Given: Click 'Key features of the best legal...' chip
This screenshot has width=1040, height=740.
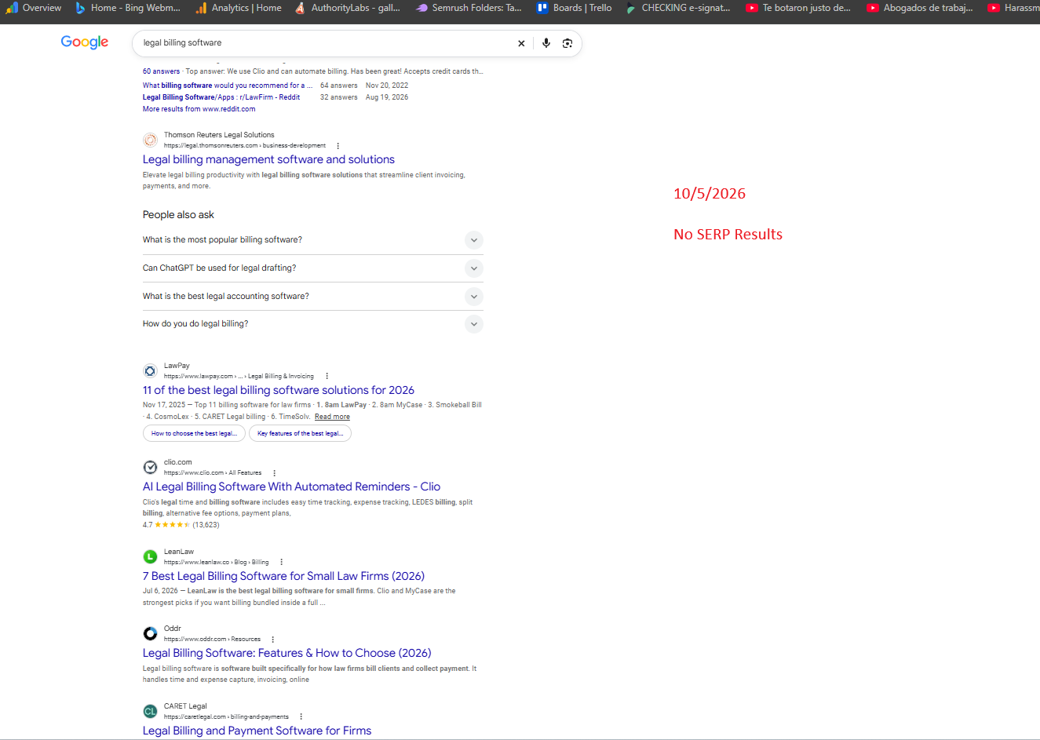Looking at the screenshot, I should point(300,433).
